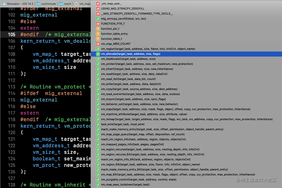Choose mach_make_memory_entry_64 entry
This screenshot has width=282, height=188.
click(x=164, y=170)
